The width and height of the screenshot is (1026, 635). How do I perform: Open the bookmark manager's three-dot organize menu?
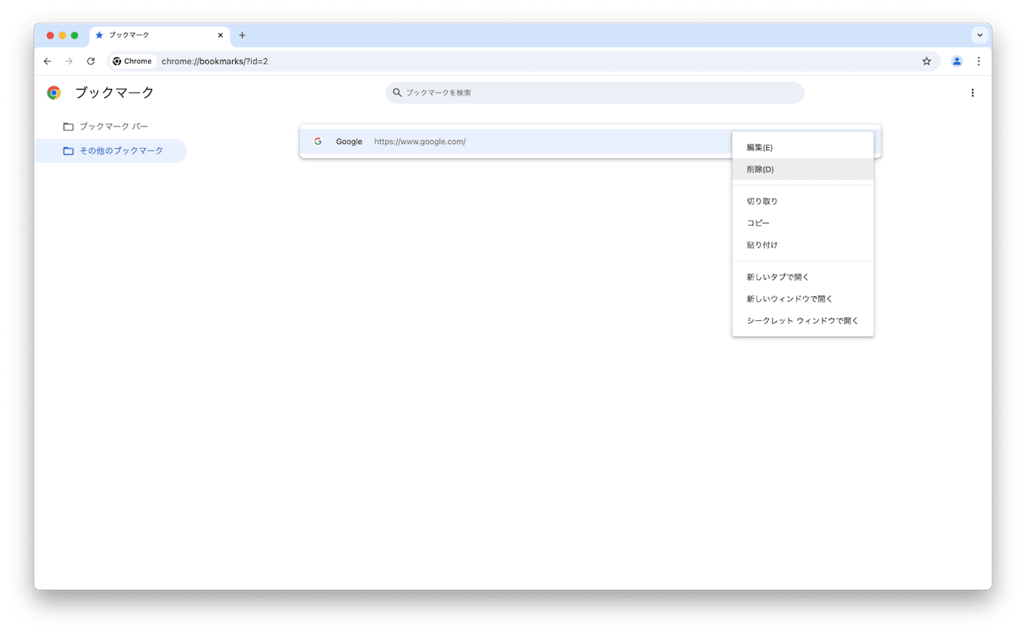(972, 93)
